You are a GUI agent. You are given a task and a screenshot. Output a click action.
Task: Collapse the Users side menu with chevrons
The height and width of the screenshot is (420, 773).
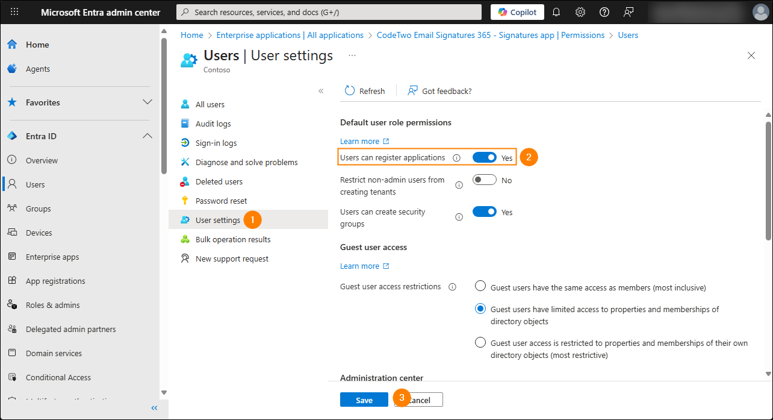[x=321, y=91]
